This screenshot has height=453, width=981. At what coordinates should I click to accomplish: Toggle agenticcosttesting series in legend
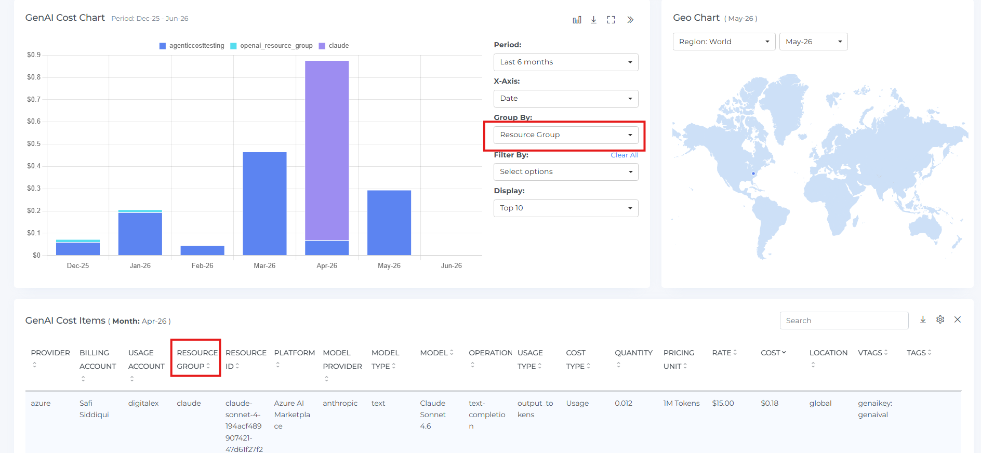pyautogui.click(x=192, y=46)
